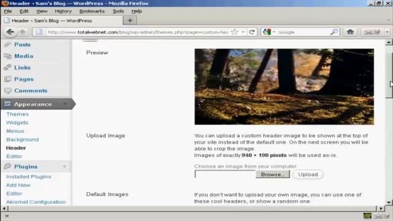Select the Header Sam's Blog tab
The image size is (393, 221).
point(62,20)
